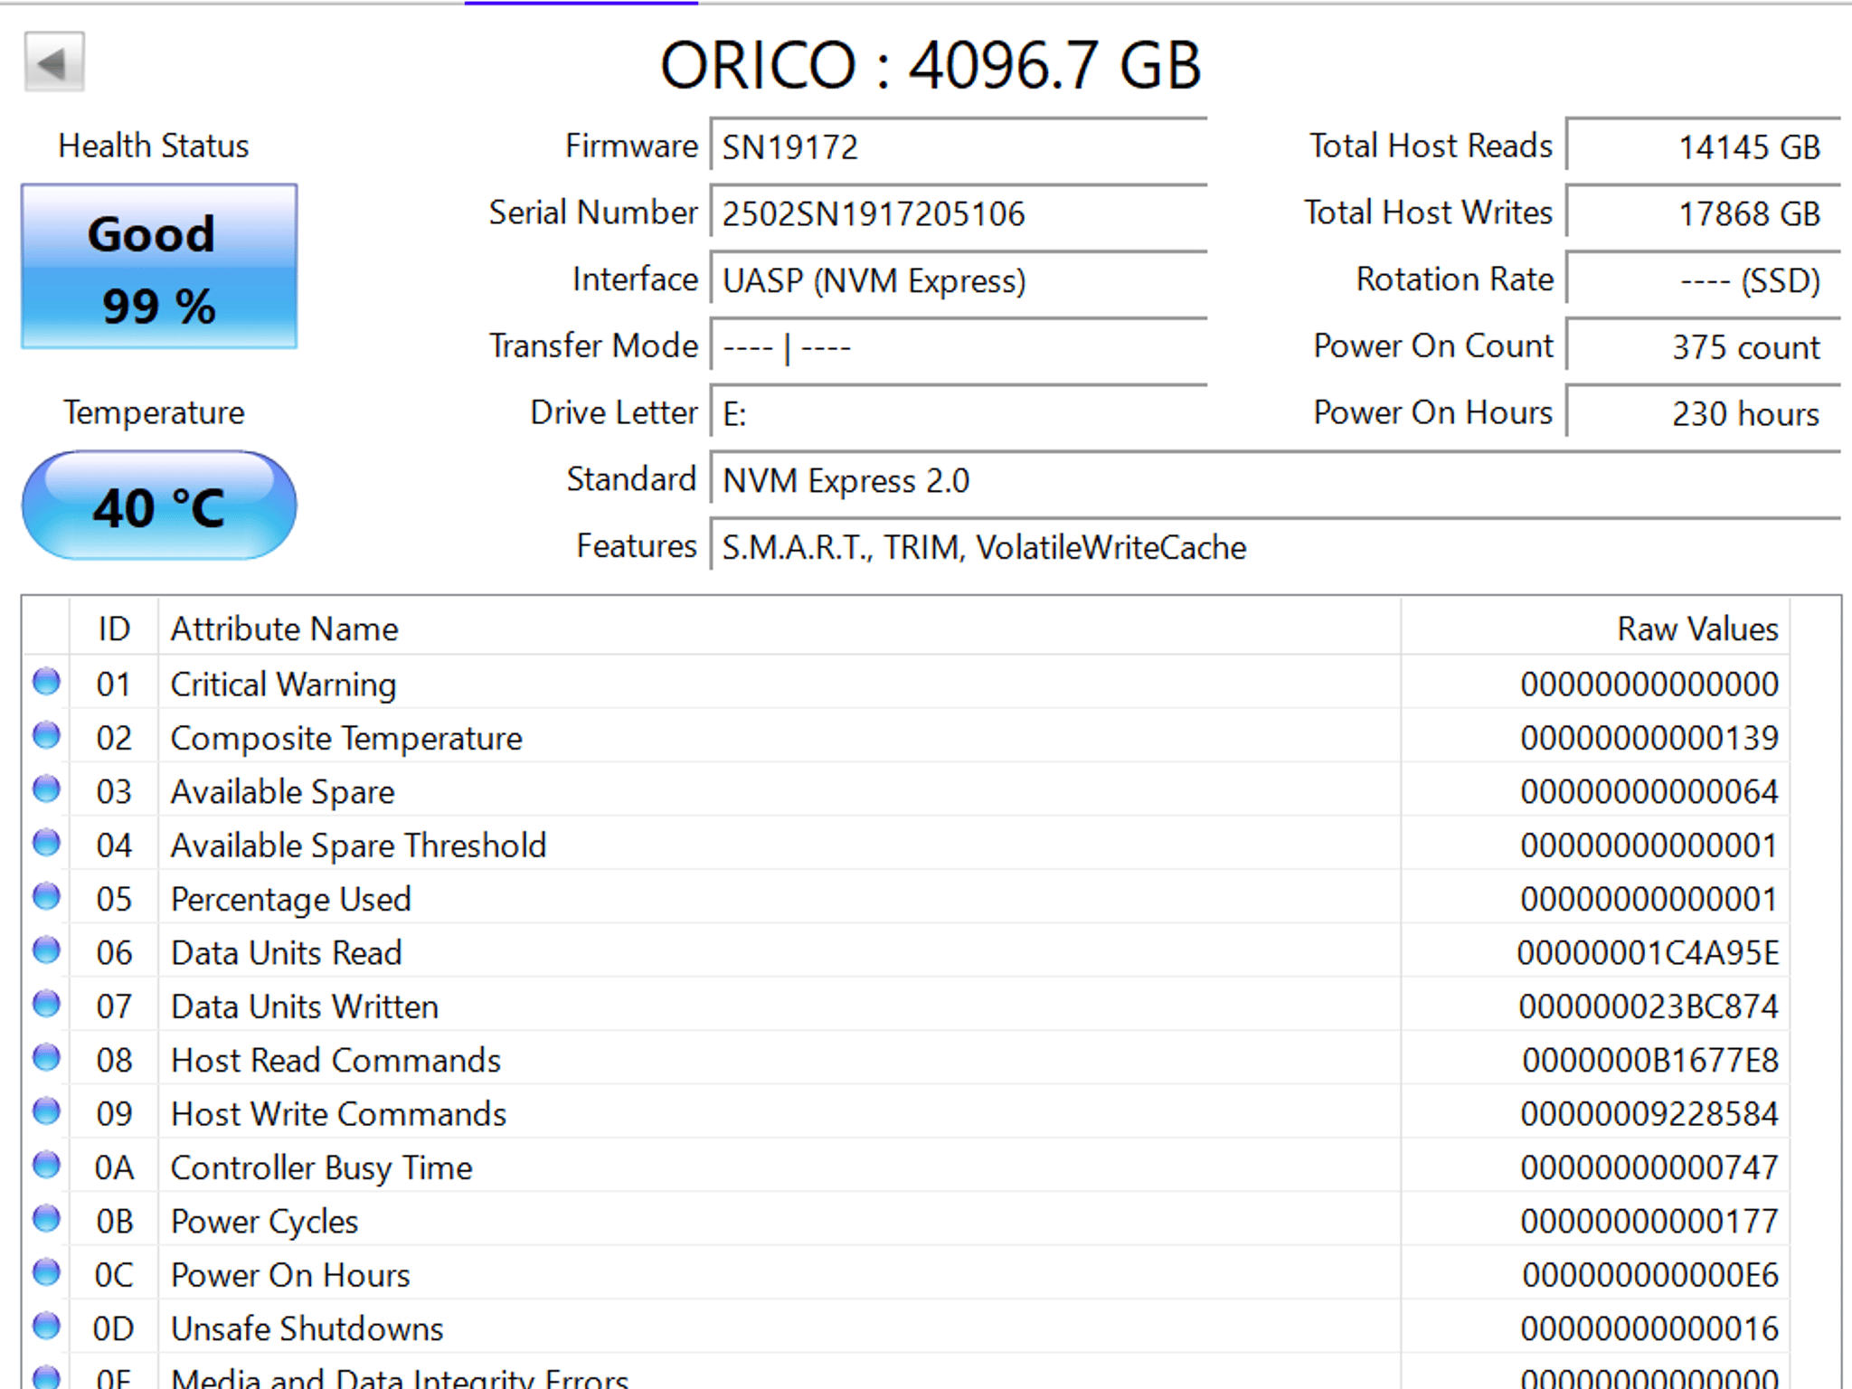Click raw value 00000009228584
This screenshot has height=1389, width=1852.
click(1649, 1114)
